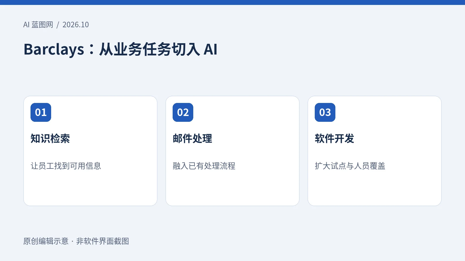Screen dimensions: 465x261
Task: Click the blue 03 number badge
Action: coord(325,112)
